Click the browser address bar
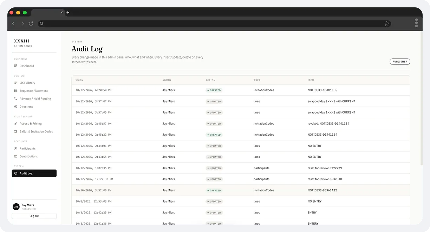Screen dimensions: 430x232 tap(214, 23)
